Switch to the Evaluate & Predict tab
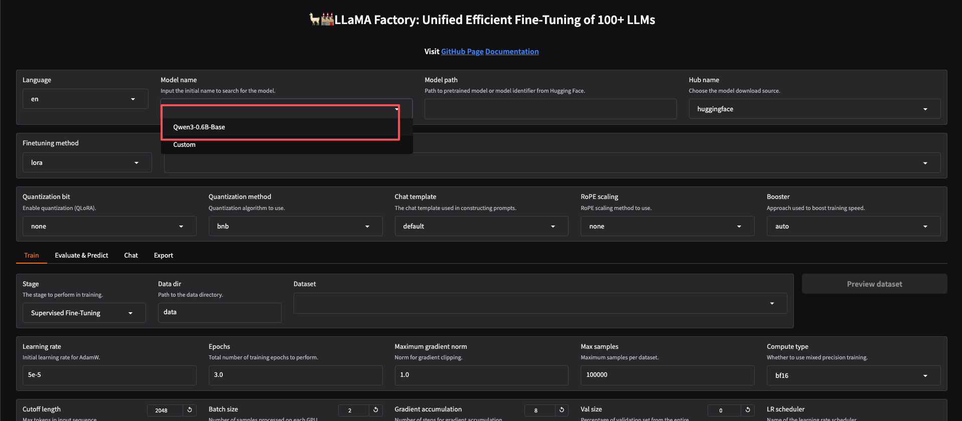Screen dimensions: 962x421 (81, 256)
